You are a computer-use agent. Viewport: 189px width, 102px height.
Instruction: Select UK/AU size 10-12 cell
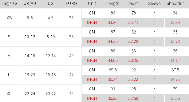point(30,37)
